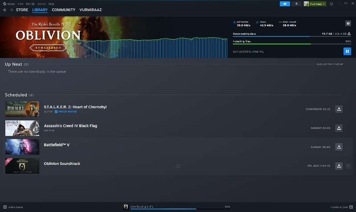Click the plus icon beside Add a Game
Screen dimensions: 356x212
point(5,207)
